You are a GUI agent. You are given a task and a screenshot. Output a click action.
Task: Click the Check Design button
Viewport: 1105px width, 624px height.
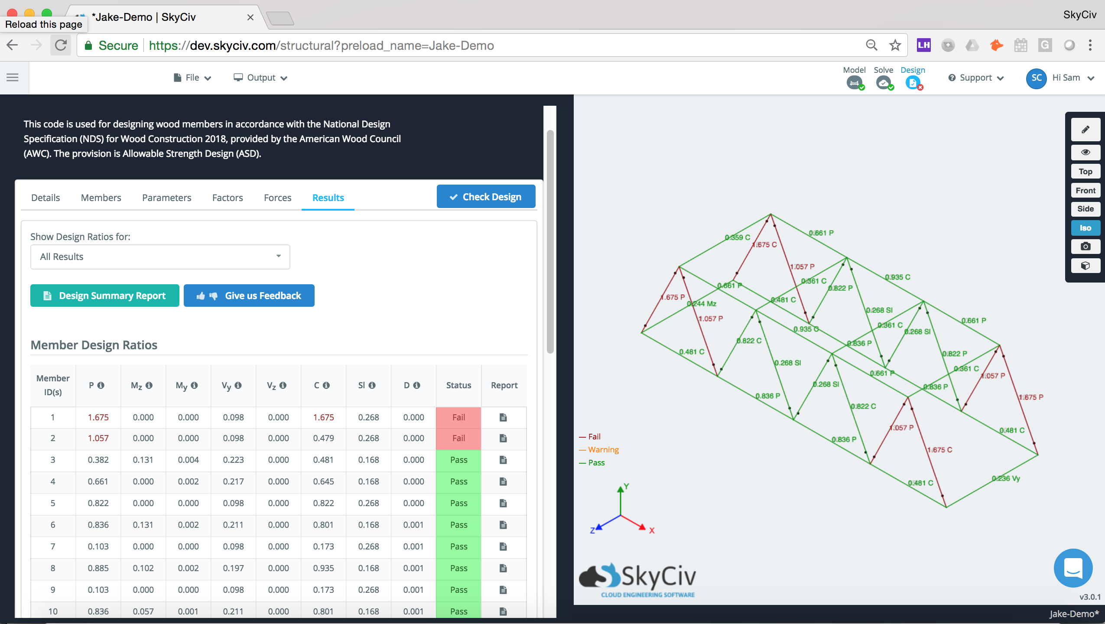486,197
